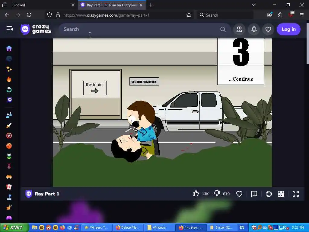Go to the CrazyGames logo homepage
The height and width of the screenshot is (232, 309).
(36, 29)
